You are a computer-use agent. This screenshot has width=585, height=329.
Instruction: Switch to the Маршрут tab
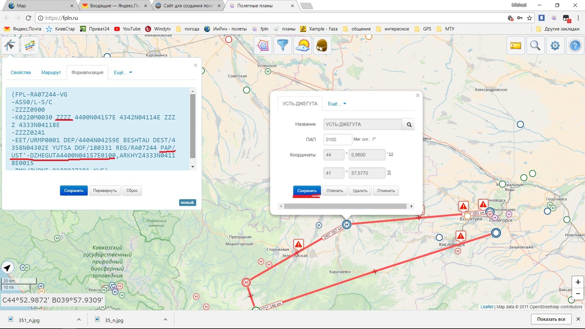coord(51,72)
